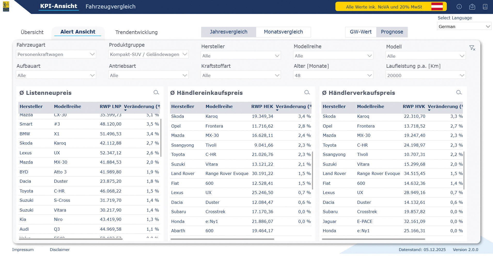This screenshot has width=493, height=259.
Task: Switch the comparison toggle to Monatsvergleich
Action: [283, 32]
